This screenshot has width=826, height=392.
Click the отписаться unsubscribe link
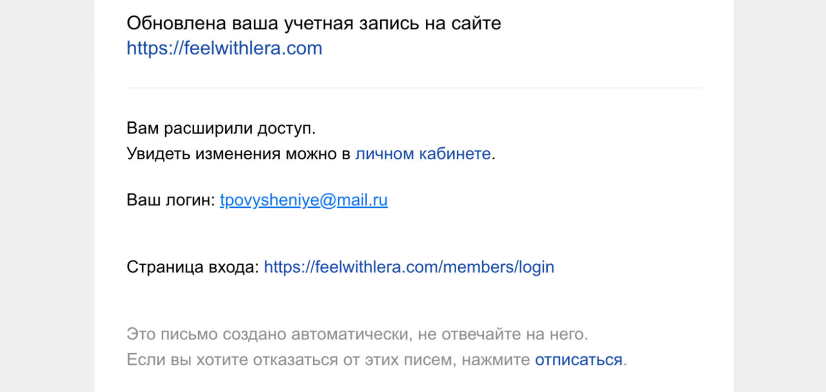click(579, 360)
